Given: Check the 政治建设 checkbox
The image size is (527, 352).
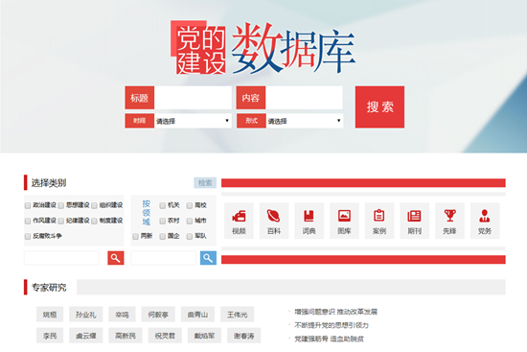Looking at the screenshot, I should click(x=28, y=205).
